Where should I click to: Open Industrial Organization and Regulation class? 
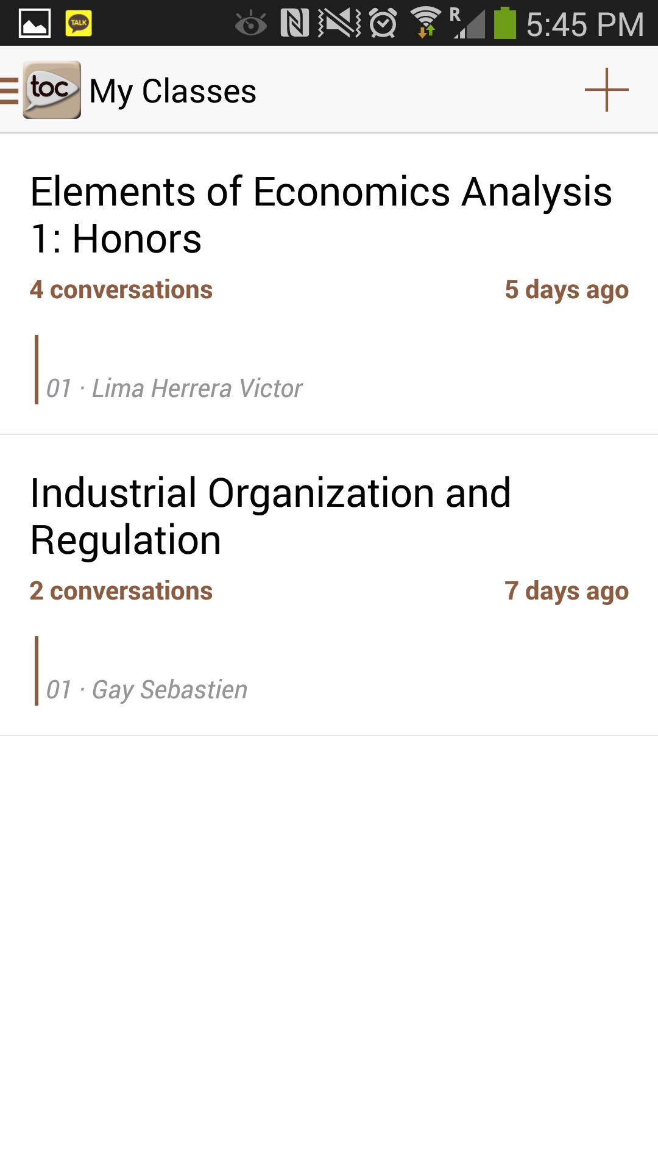click(271, 516)
